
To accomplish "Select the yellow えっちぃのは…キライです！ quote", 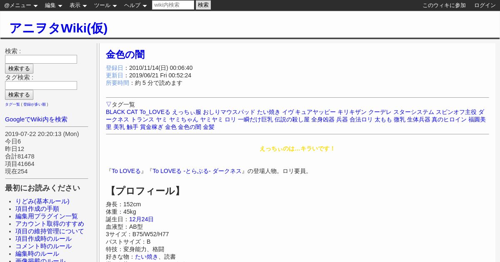I will click(x=297, y=148).
